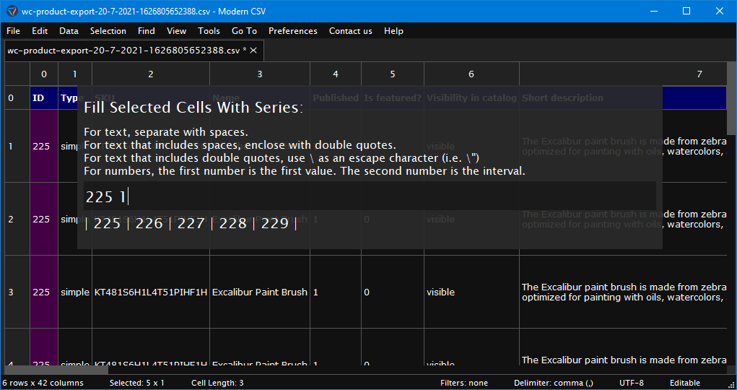This screenshot has width=737, height=390.
Task: Open the Find menu
Action: pyautogui.click(x=147, y=31)
